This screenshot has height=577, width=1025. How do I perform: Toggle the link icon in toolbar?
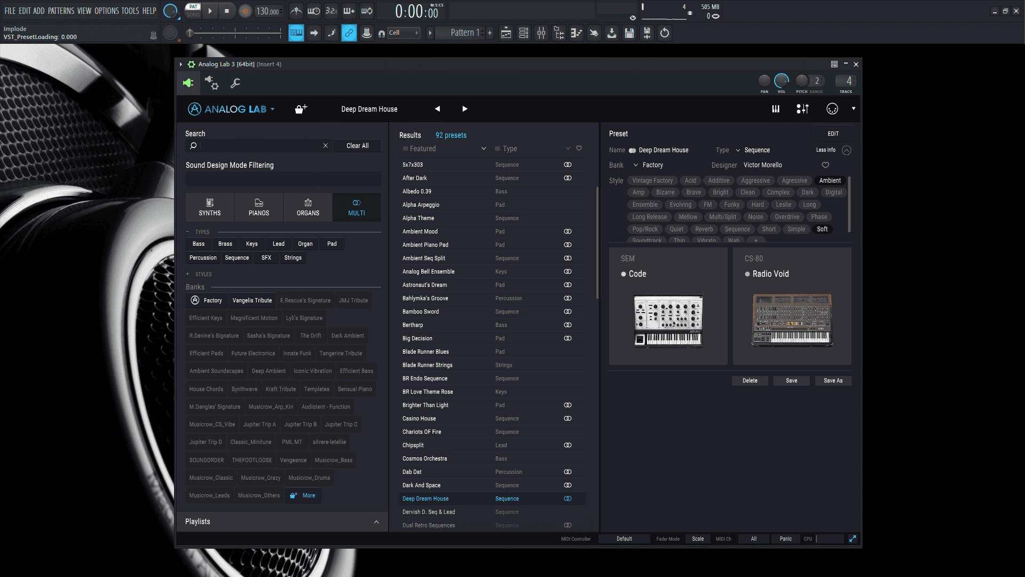click(x=349, y=33)
